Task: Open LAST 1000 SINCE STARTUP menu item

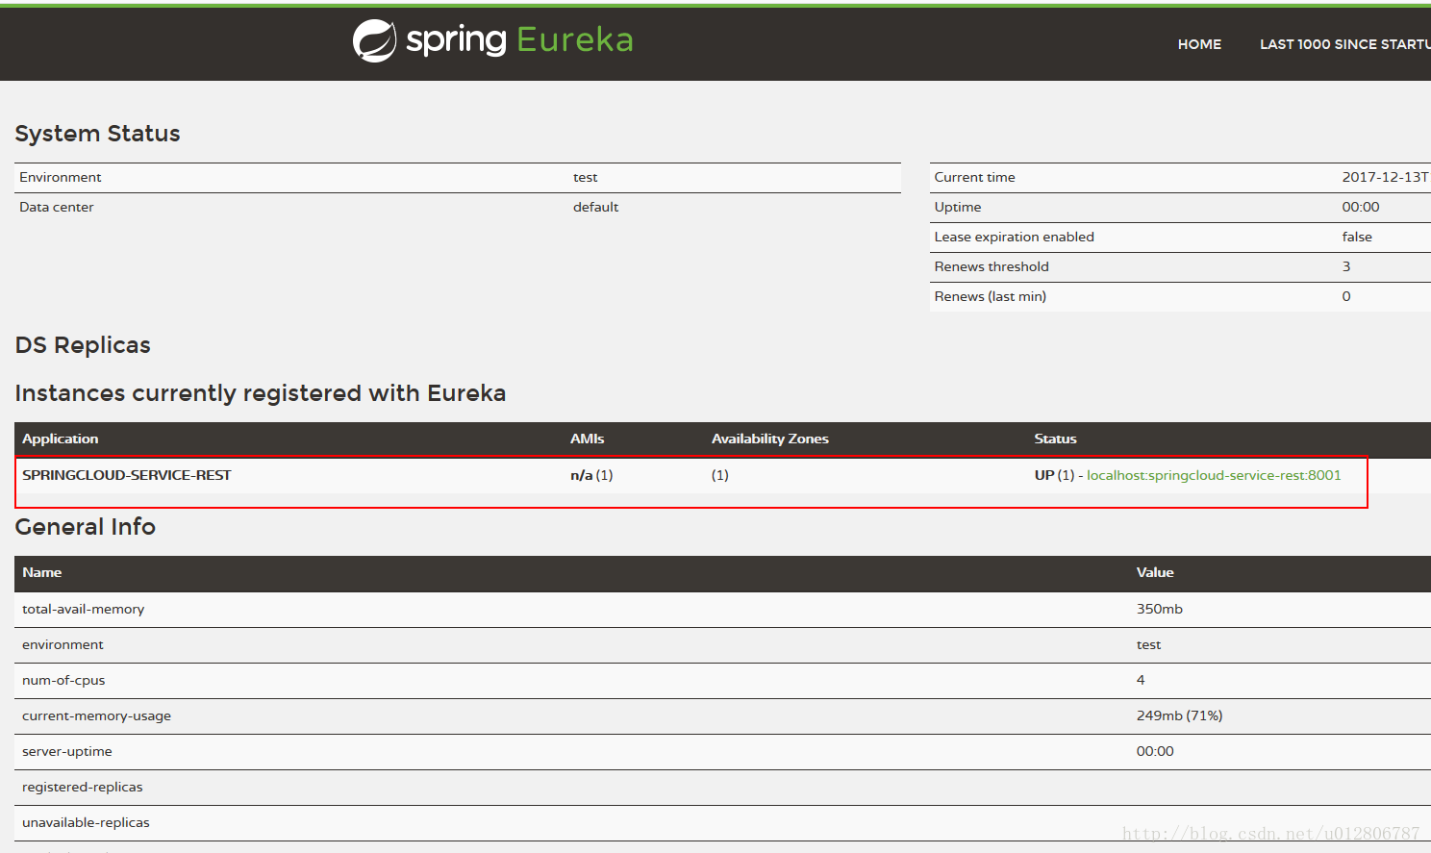Action: tap(1344, 44)
